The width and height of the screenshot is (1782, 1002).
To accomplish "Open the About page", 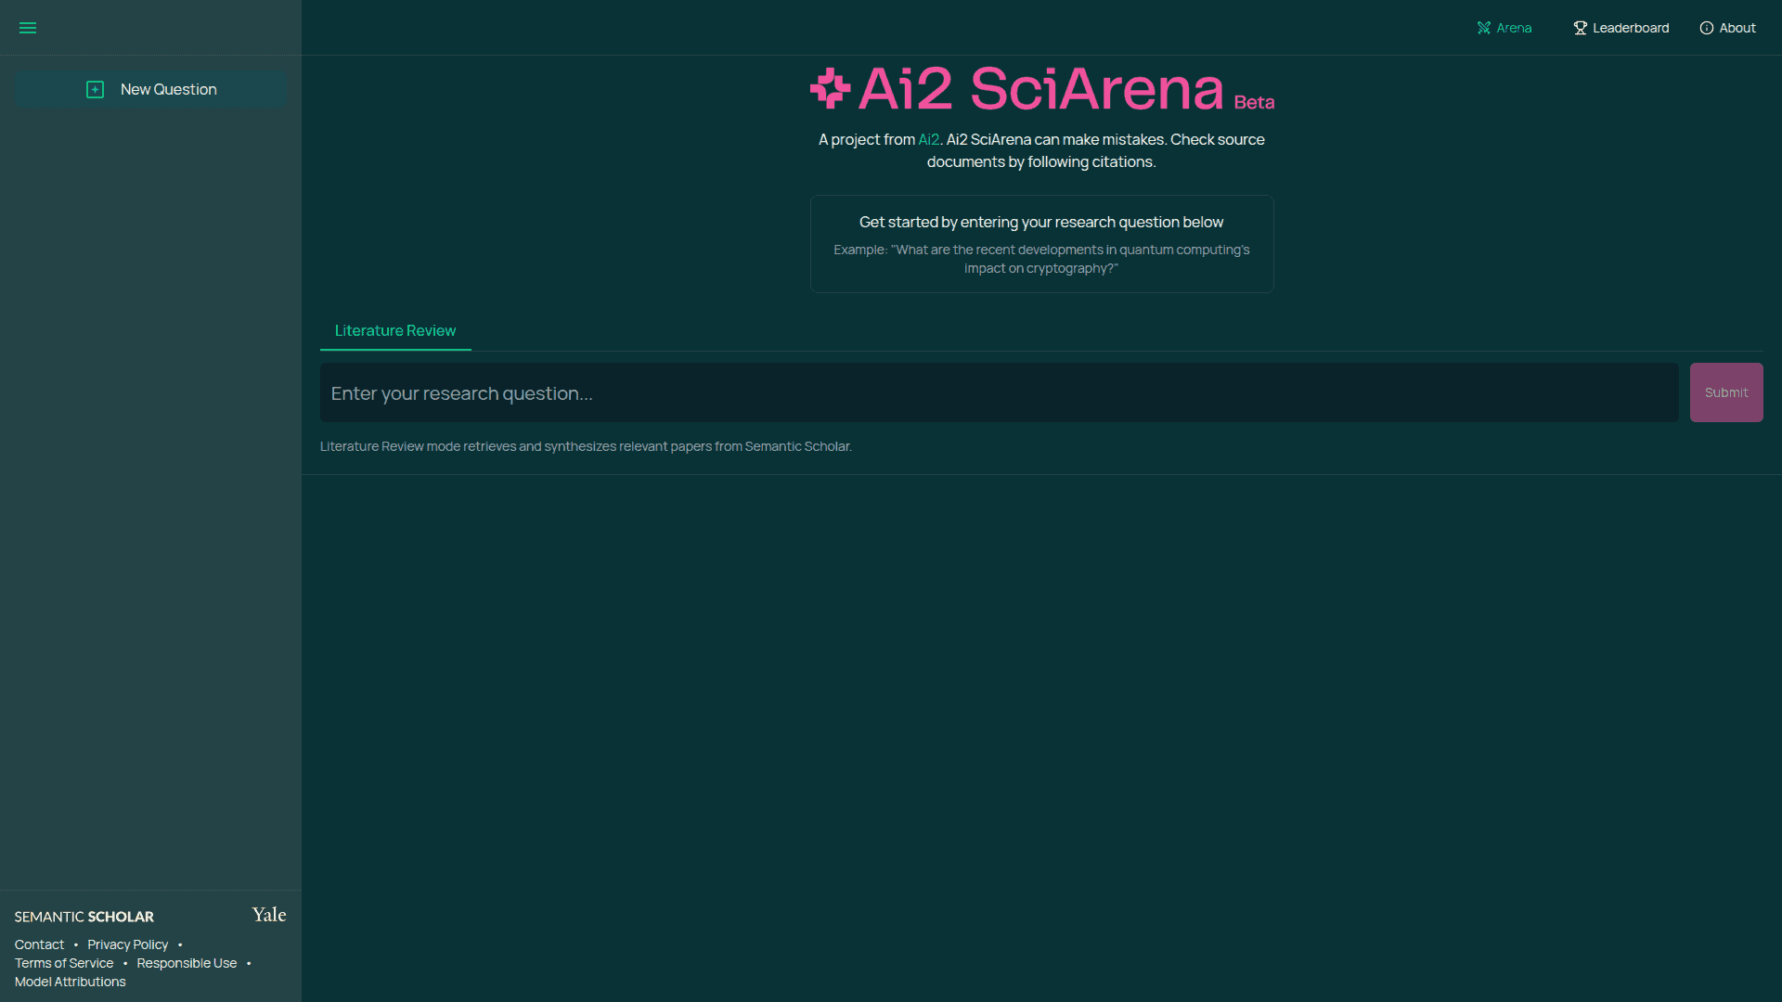I will click(1727, 28).
